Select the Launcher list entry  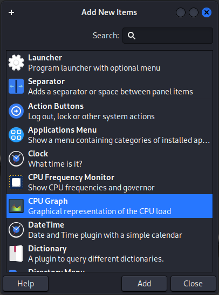pyautogui.click(x=109, y=63)
